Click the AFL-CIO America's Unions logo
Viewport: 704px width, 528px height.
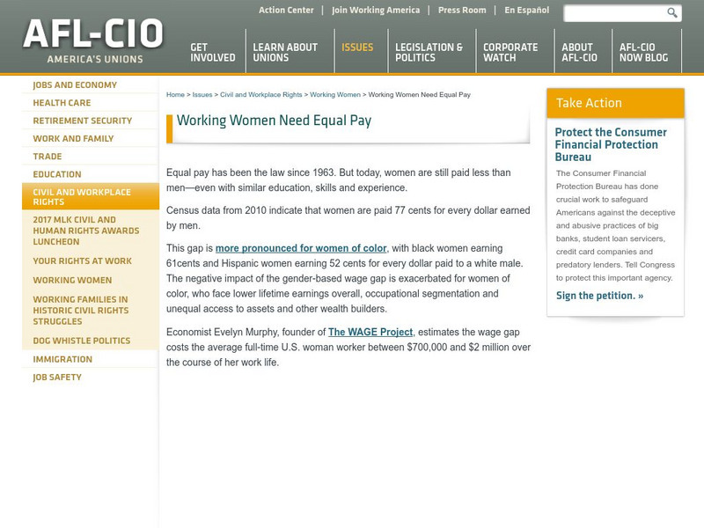[93, 40]
